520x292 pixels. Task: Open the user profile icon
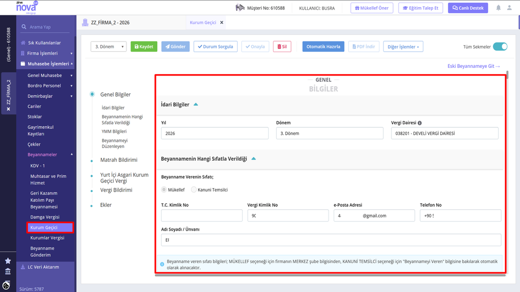click(509, 8)
